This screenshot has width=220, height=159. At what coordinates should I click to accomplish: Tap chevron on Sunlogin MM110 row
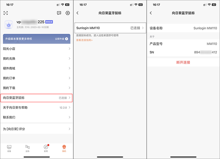[x=143, y=28]
